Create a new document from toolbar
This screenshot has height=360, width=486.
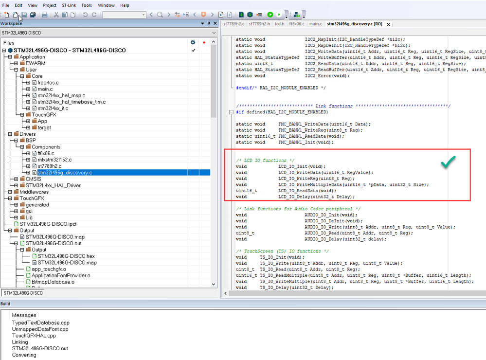pyautogui.click(x=6, y=15)
